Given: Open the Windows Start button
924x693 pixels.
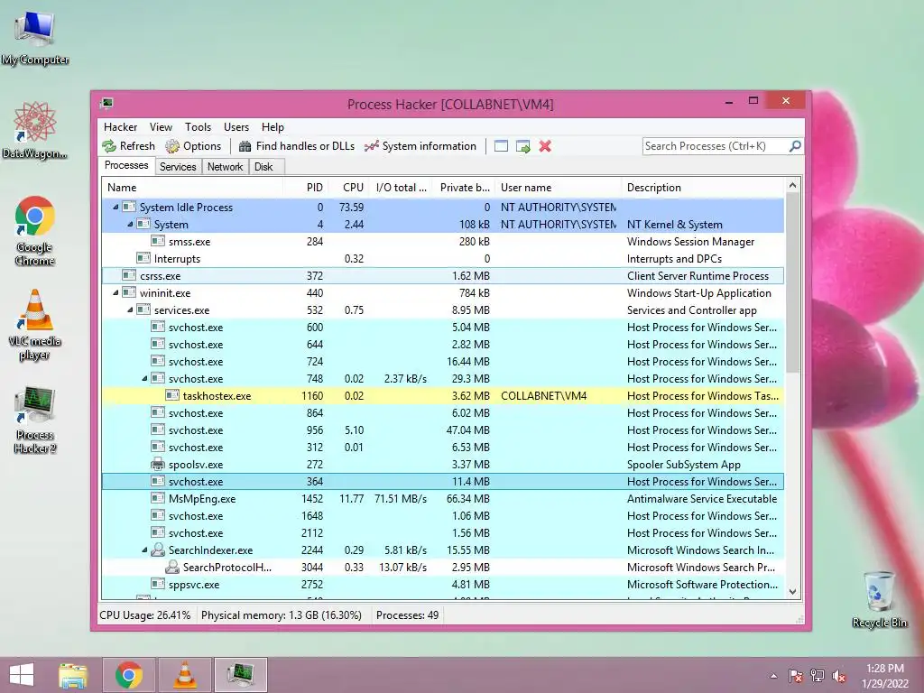Looking at the screenshot, I should (x=22, y=675).
